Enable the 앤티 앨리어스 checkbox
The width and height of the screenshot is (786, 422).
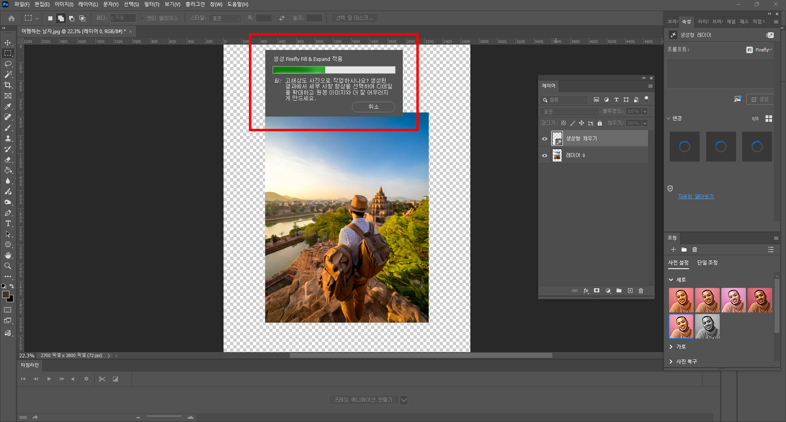pyautogui.click(x=142, y=18)
